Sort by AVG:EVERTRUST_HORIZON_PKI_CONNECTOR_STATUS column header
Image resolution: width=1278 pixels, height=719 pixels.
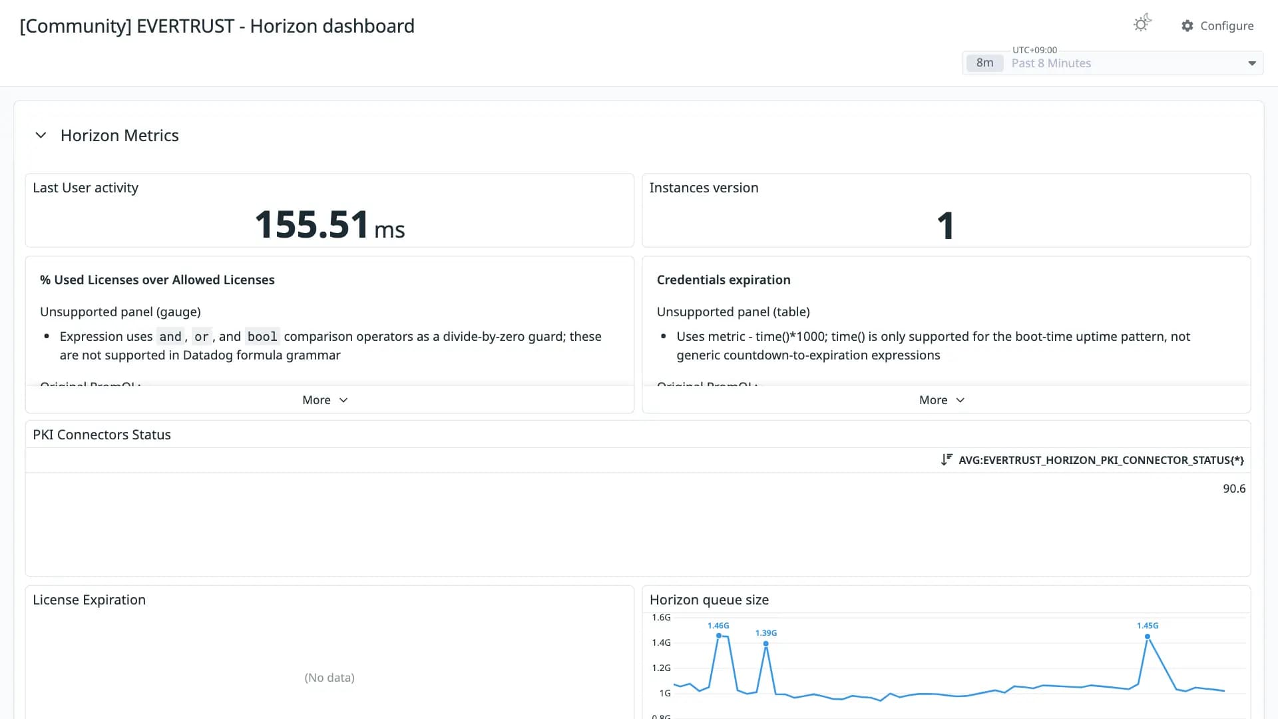coord(1101,460)
